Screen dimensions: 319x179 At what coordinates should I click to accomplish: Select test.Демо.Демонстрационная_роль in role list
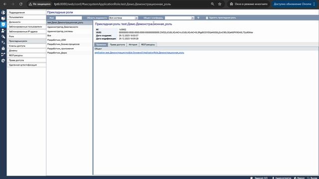pos(69,22)
